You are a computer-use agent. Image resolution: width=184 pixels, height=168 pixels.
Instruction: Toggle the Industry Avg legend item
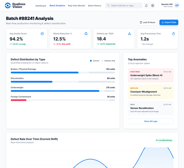pyautogui.click(x=108, y=61)
